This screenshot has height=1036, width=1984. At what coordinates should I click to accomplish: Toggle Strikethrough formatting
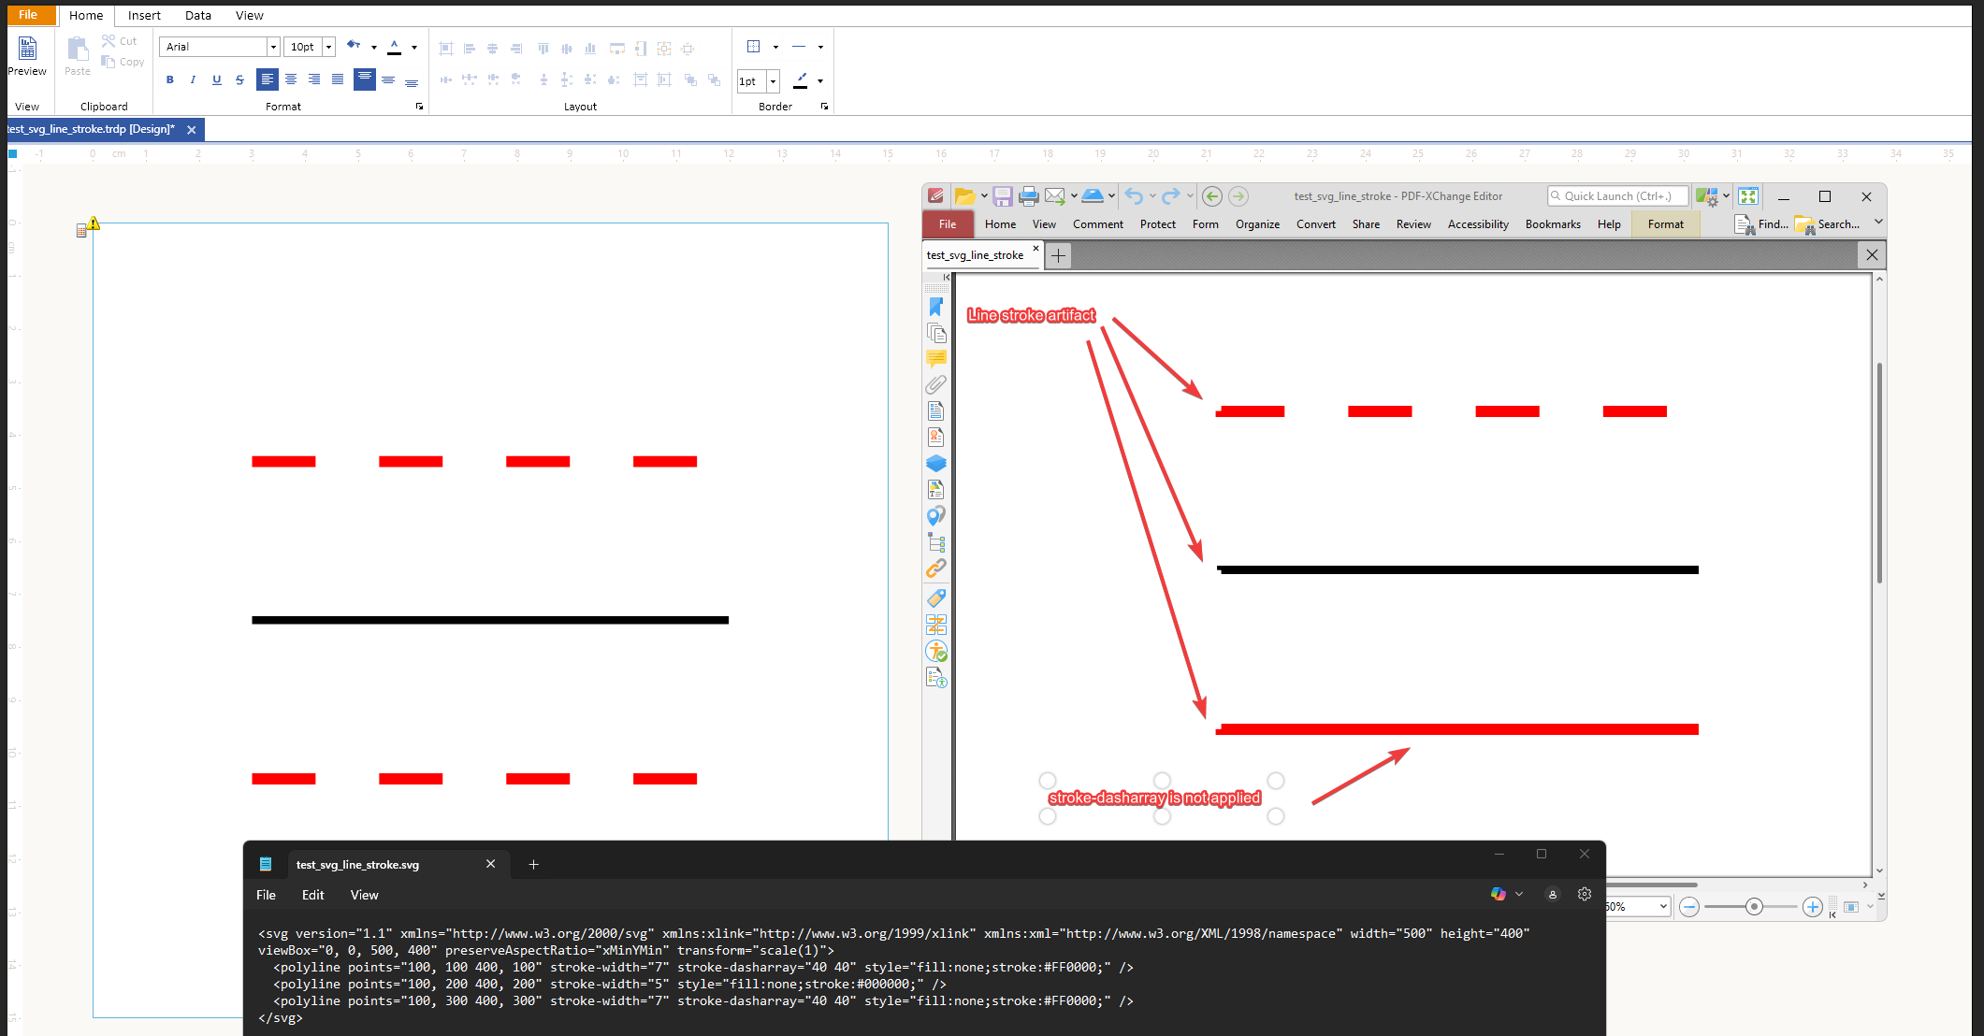click(239, 79)
